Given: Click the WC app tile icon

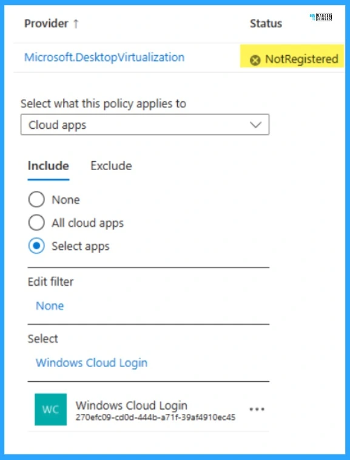Looking at the screenshot, I should pyautogui.click(x=51, y=409).
